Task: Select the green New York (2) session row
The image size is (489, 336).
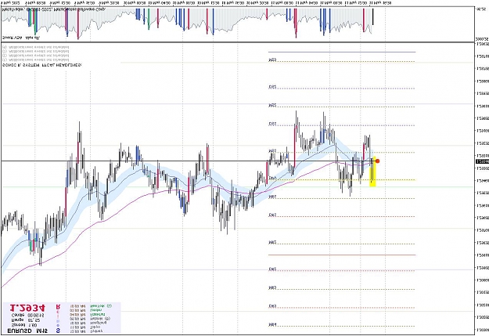Action: tap(91, 305)
